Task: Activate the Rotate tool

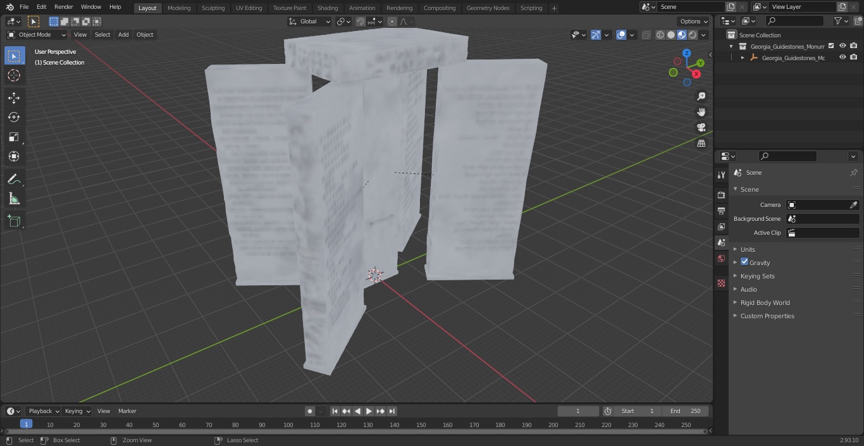Action: click(x=14, y=117)
